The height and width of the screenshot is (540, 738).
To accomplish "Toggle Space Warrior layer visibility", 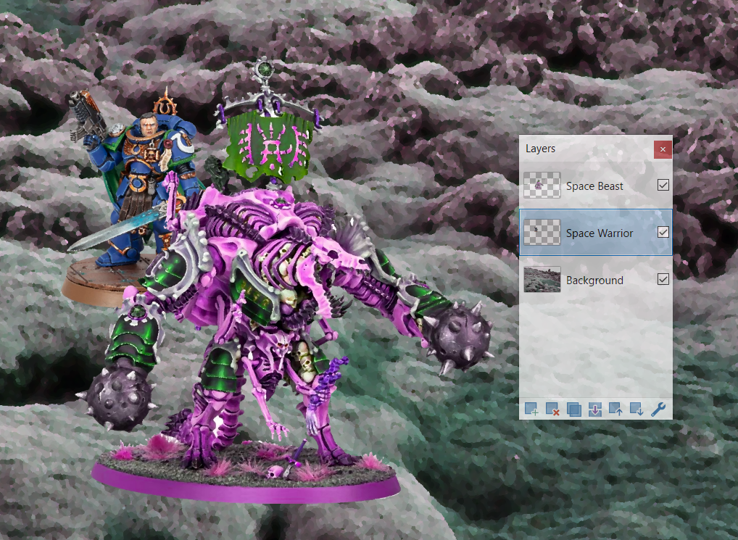I will 663,233.
